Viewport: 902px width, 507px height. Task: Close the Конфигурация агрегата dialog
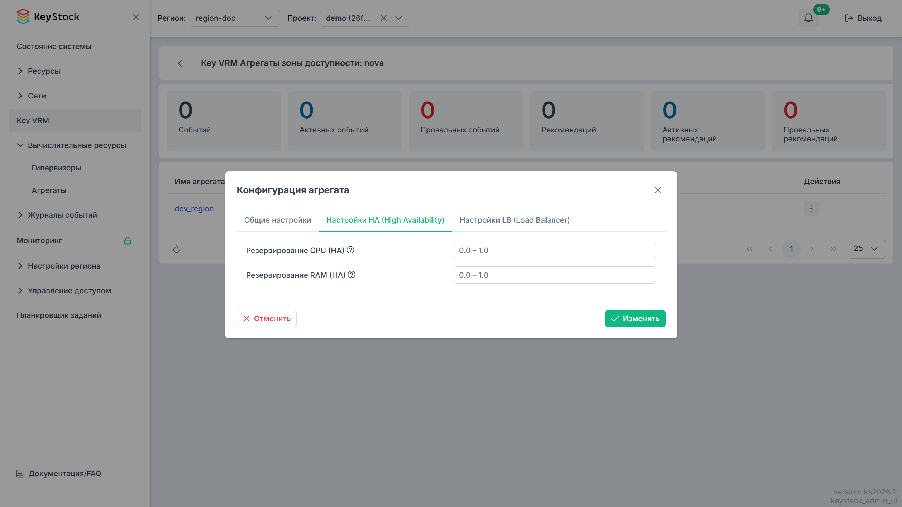pos(658,190)
